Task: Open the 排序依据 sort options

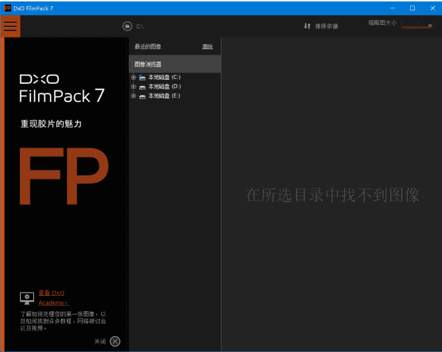Action: tap(326, 26)
